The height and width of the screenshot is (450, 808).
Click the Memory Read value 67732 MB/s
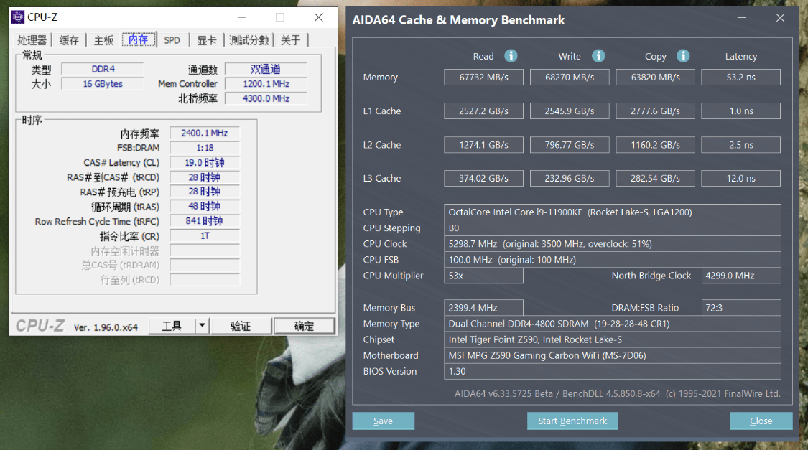click(484, 78)
